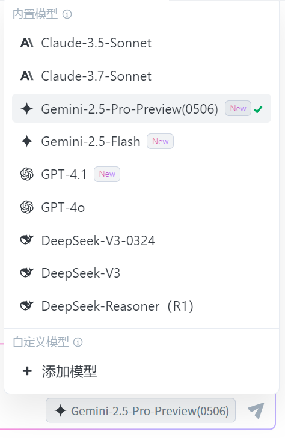Viewport: 285px width, 438px height.
Task: Click the paper plane send icon
Action: click(256, 410)
